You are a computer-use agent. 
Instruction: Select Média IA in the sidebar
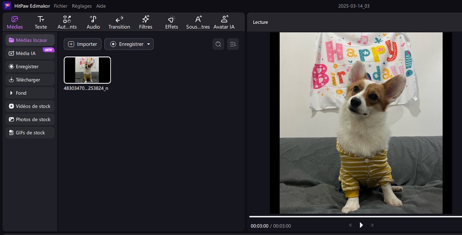(30, 54)
